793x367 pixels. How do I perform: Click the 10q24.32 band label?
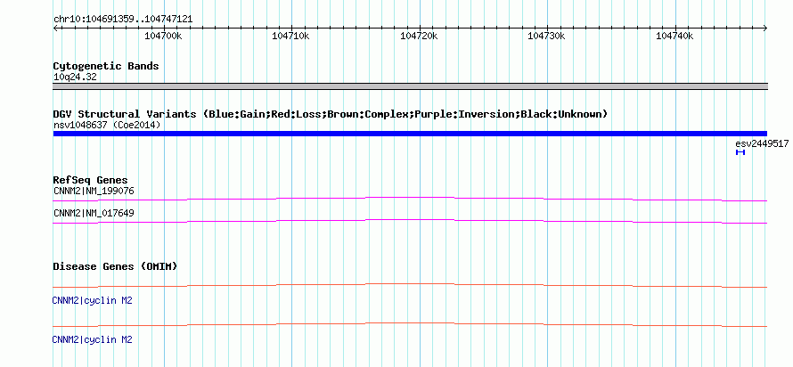coord(75,77)
